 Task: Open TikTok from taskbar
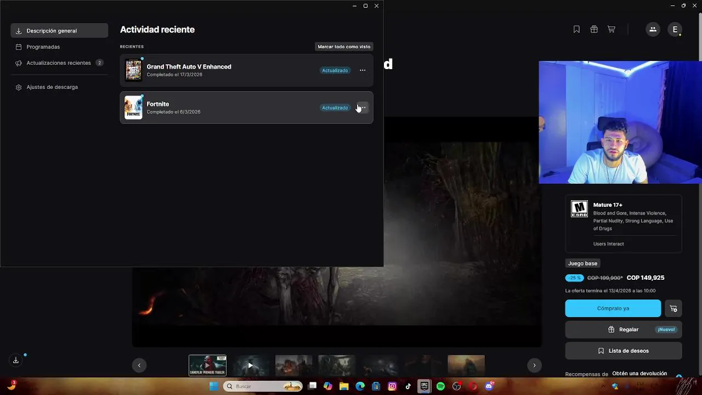point(408,386)
